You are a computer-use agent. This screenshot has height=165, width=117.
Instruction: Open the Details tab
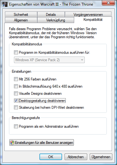pyautogui.click(x=51, y=14)
